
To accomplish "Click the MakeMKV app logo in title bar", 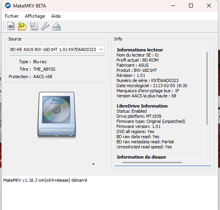I will [8, 5].
